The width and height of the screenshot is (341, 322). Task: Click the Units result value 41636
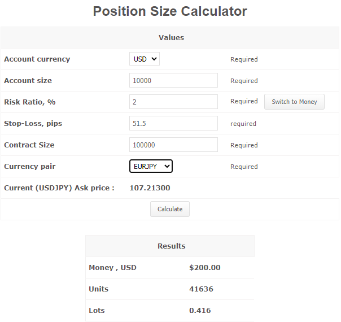[x=200, y=289]
